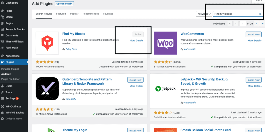This screenshot has height=132, width=265.
Task: Open Automattic author link under Jetpack
Action: pyautogui.click(x=190, y=103)
